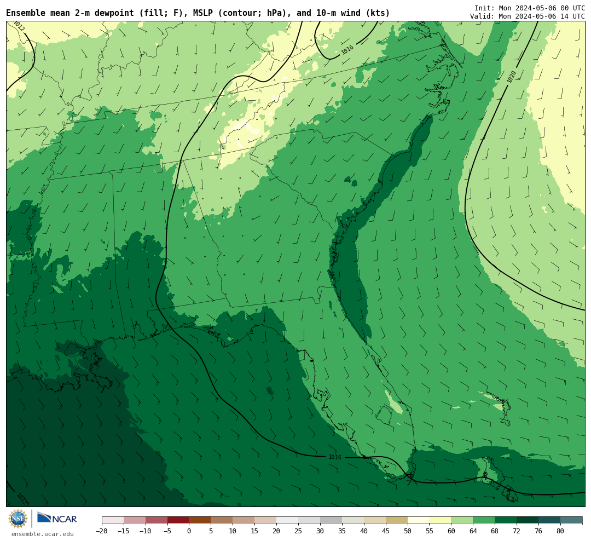Click the NSF logo

coord(18,519)
